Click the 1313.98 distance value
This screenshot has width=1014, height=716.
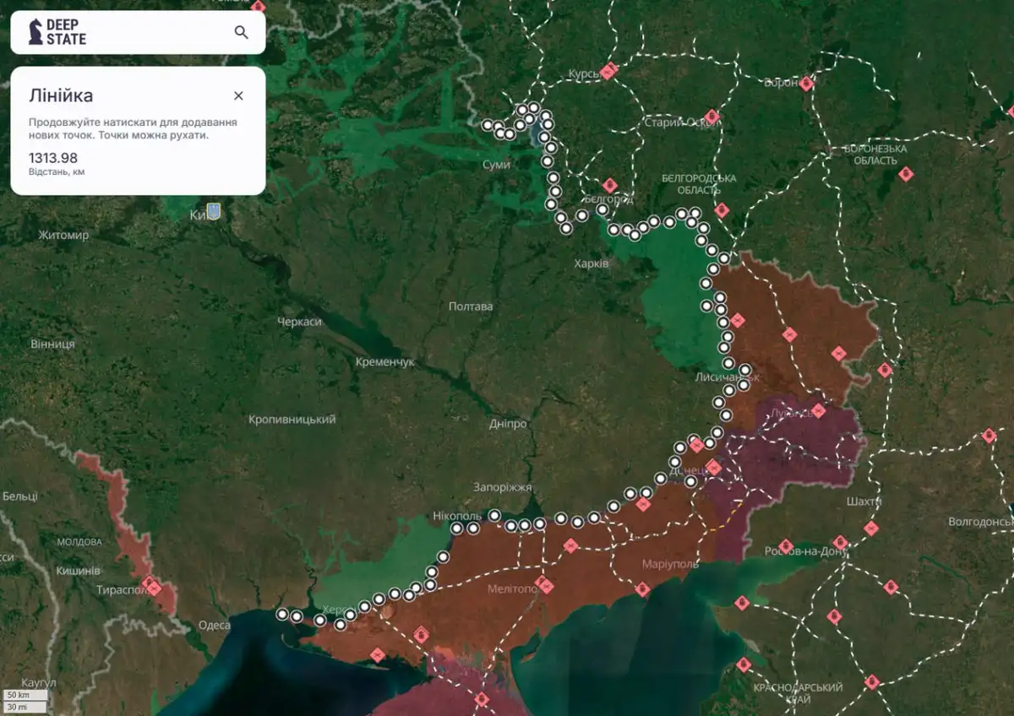point(53,158)
